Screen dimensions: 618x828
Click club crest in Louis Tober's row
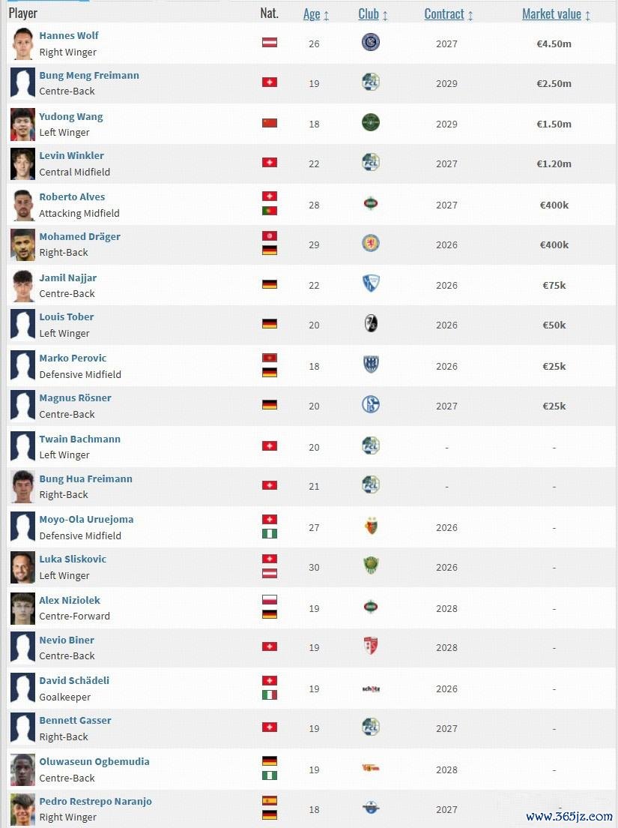tap(370, 324)
